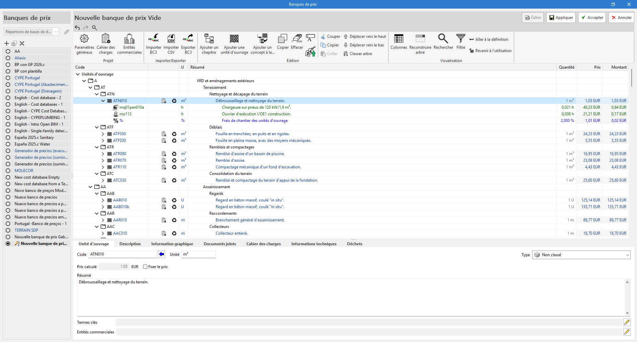
Task: Click Reconstruire arbre icon
Action: (420, 39)
